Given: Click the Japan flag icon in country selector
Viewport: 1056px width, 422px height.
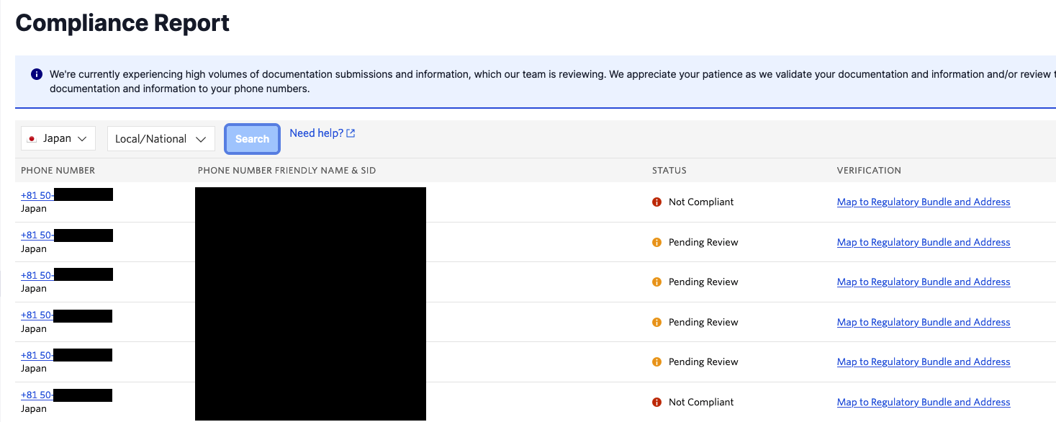Looking at the screenshot, I should click(32, 139).
